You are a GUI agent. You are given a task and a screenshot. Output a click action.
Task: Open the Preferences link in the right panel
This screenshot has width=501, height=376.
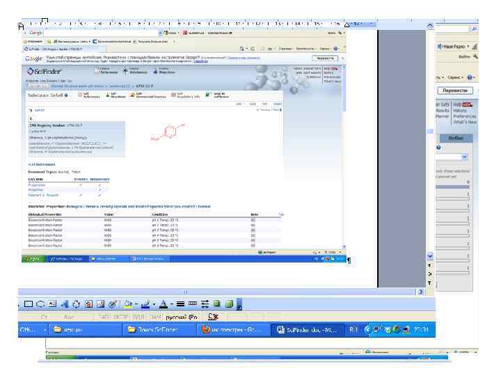[x=465, y=116]
